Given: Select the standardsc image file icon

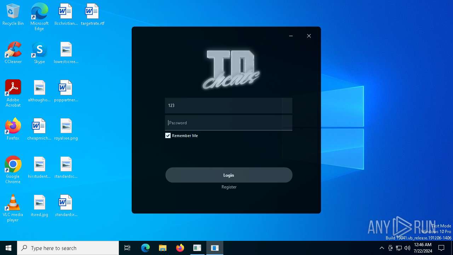Looking at the screenshot, I should 66,168.
